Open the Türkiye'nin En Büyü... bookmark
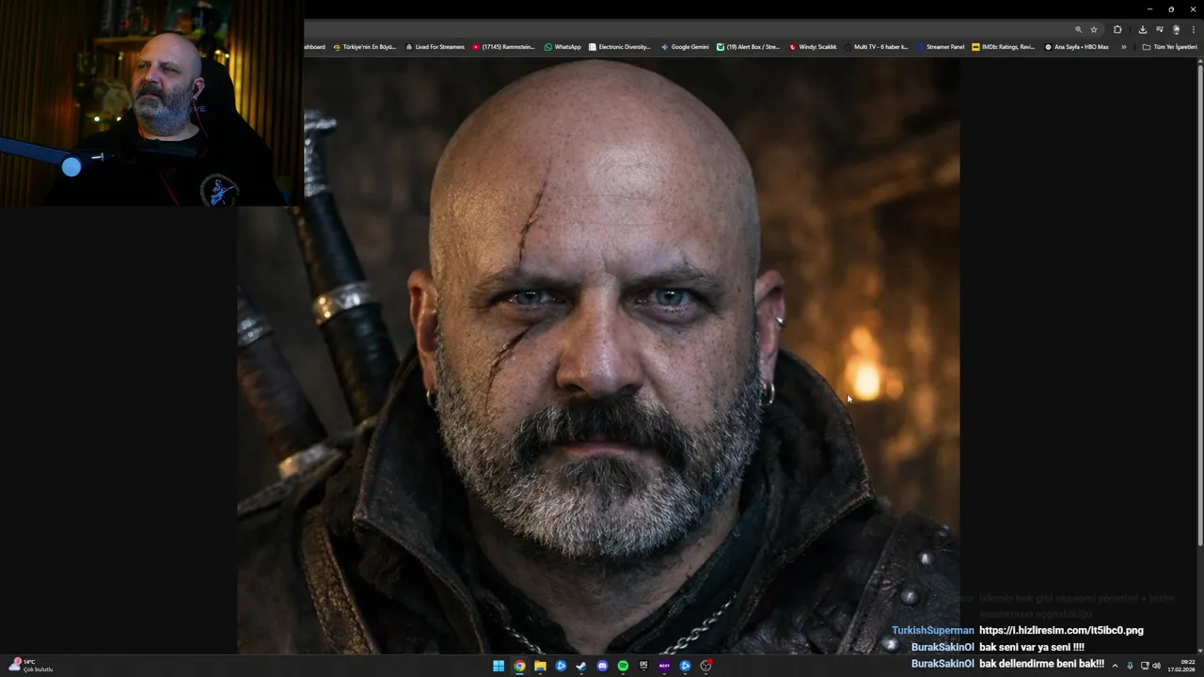The width and height of the screenshot is (1204, 677). coord(365,46)
